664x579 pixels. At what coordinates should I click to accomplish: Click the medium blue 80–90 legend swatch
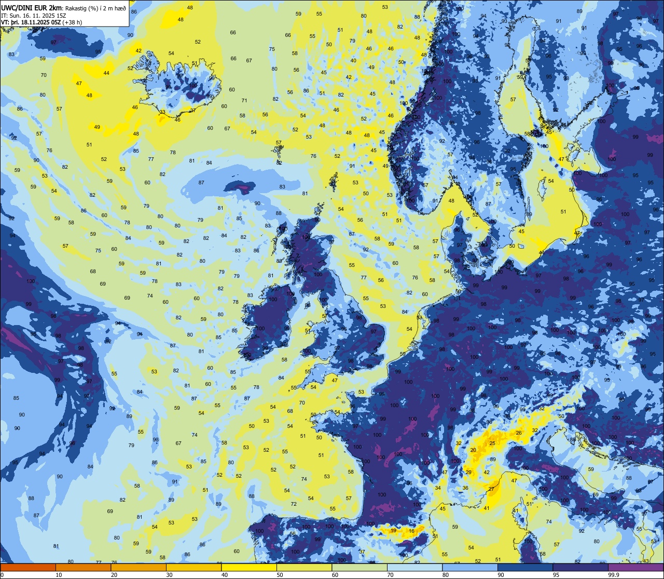tap(470, 568)
